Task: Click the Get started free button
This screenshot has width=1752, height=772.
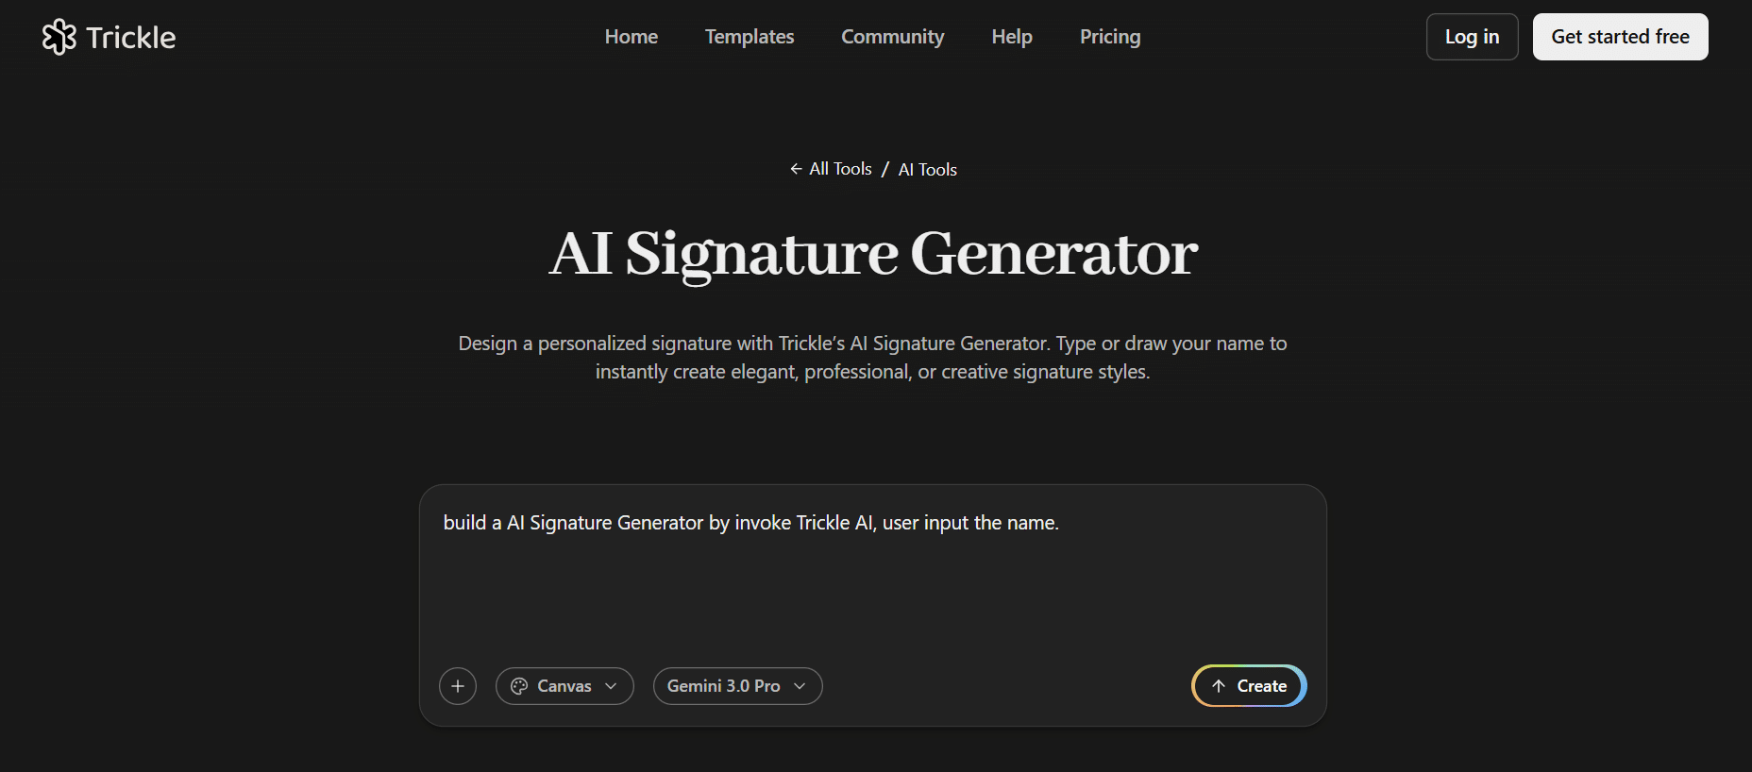Action: click(x=1620, y=37)
